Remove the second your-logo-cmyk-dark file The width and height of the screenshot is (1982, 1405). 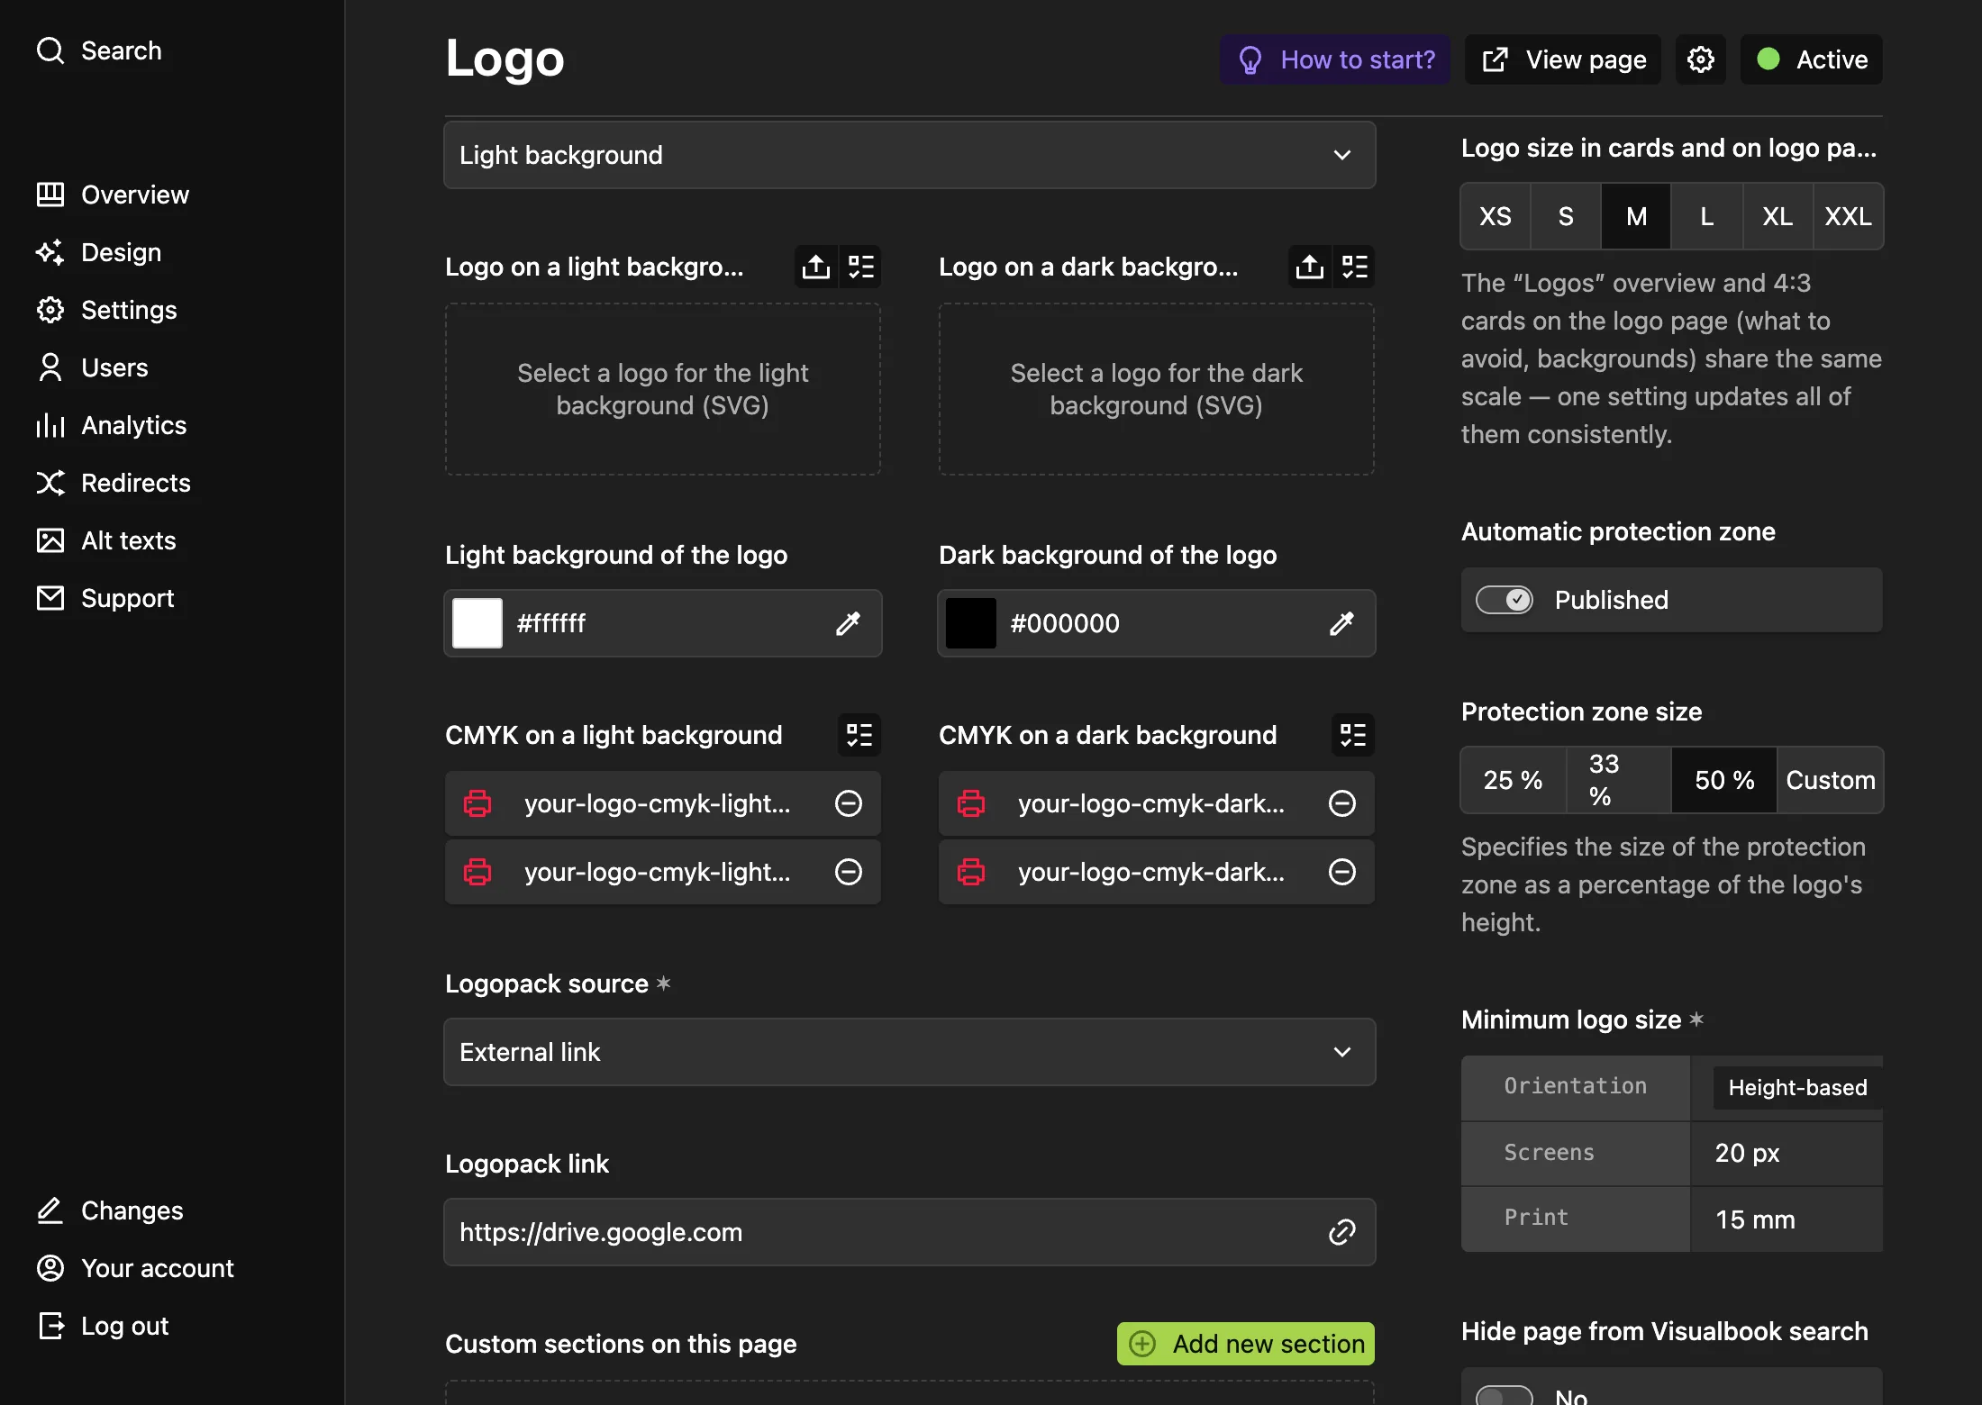[x=1342, y=872]
